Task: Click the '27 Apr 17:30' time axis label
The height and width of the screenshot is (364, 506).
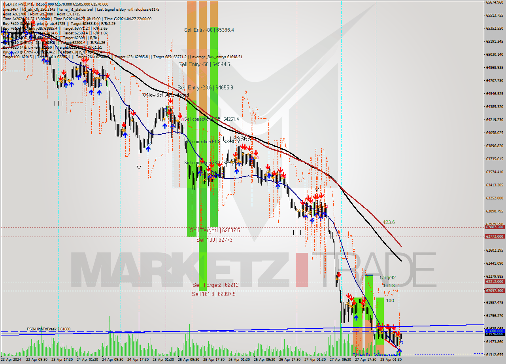Action: (366, 360)
